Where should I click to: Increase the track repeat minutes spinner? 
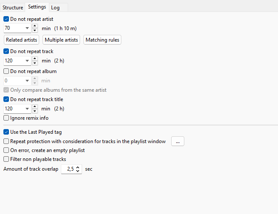(x=35, y=58)
